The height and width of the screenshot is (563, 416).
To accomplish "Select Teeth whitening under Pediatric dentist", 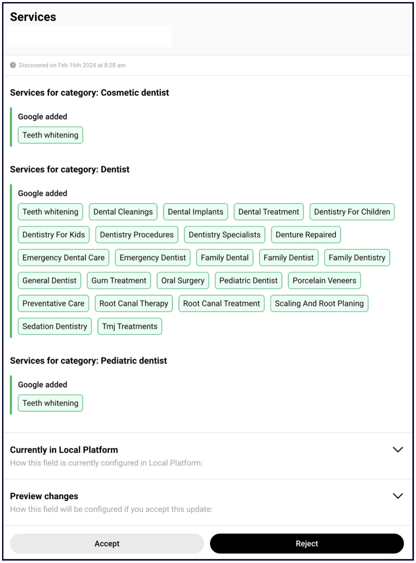I will [51, 403].
